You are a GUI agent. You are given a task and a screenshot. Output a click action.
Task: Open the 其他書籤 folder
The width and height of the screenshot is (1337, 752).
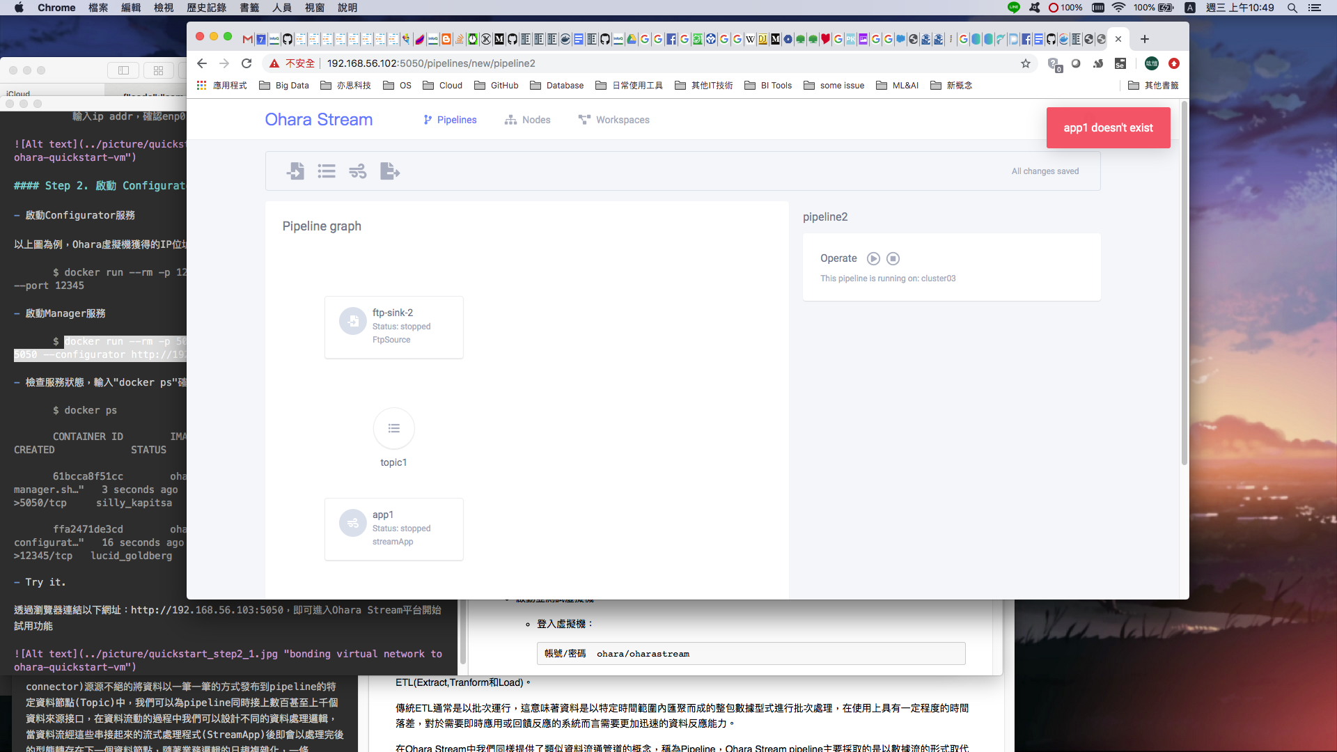[x=1154, y=86]
